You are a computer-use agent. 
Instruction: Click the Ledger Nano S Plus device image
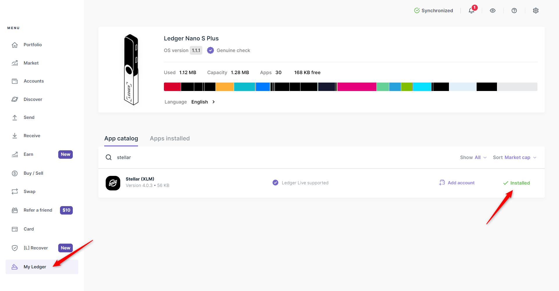tap(131, 70)
